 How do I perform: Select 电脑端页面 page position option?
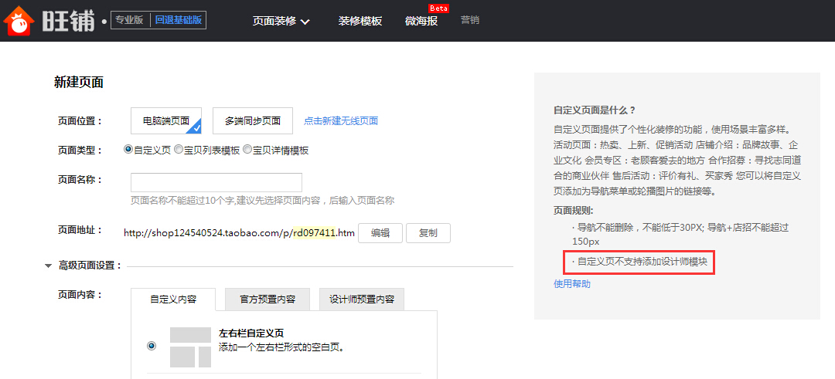pyautogui.click(x=166, y=120)
